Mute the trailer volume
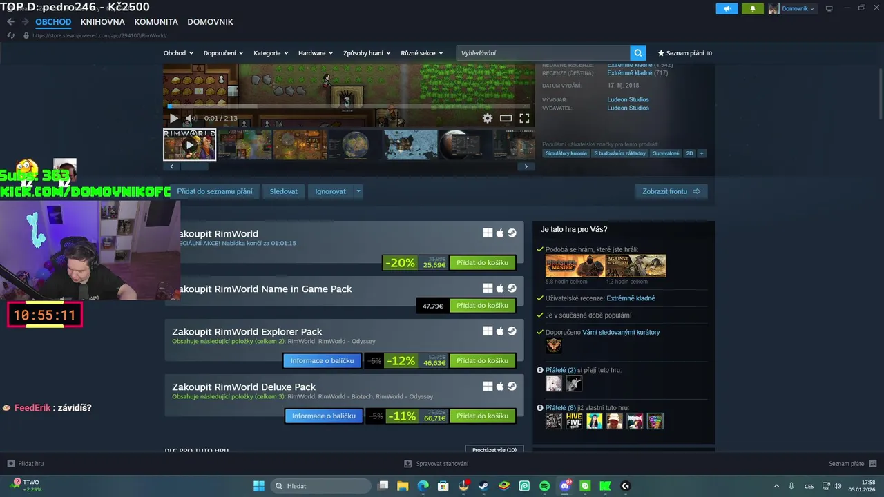The width and height of the screenshot is (884, 497). (191, 118)
